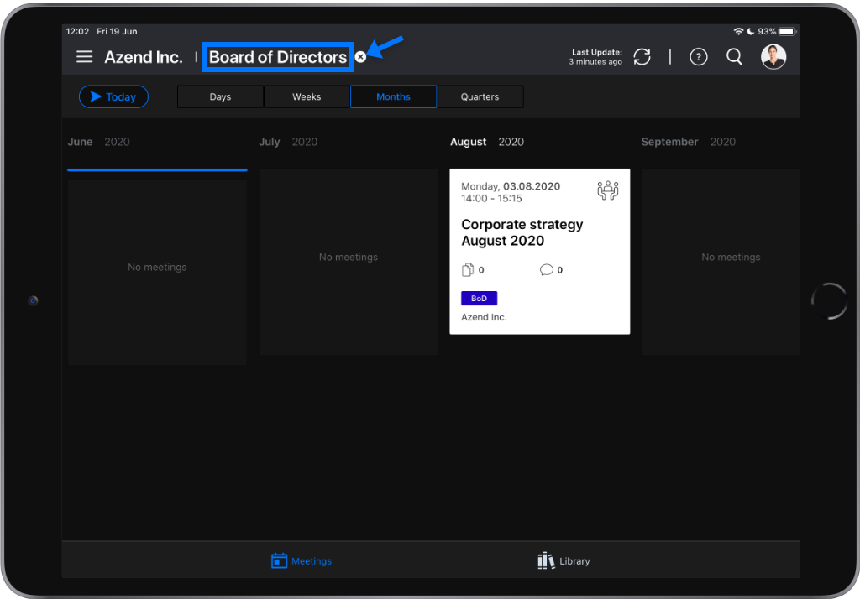Click the comments bubble icon on card
Image resolution: width=860 pixels, height=599 pixels.
pos(546,269)
